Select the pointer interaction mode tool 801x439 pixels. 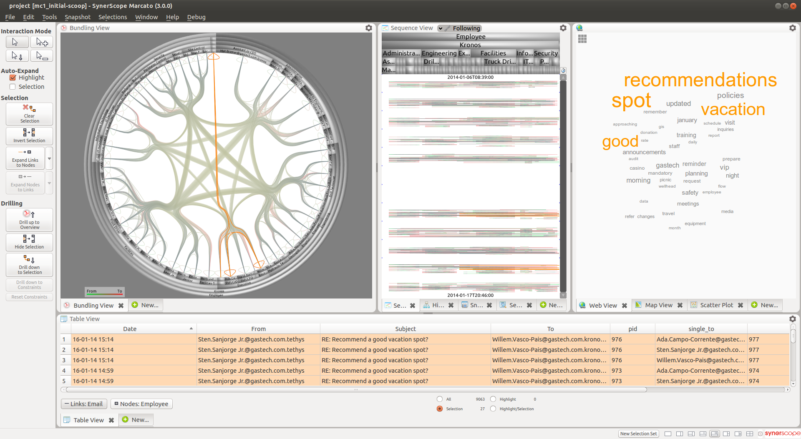17,42
